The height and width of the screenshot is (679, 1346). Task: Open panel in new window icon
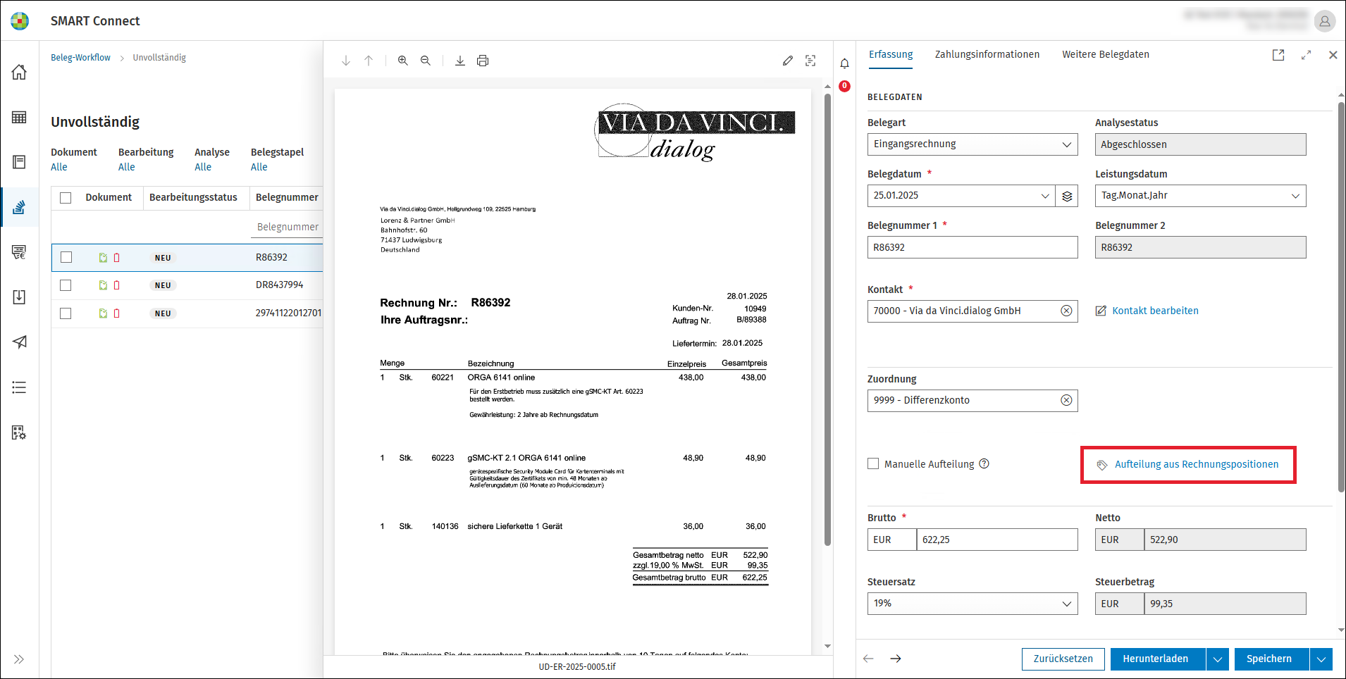(x=1278, y=55)
